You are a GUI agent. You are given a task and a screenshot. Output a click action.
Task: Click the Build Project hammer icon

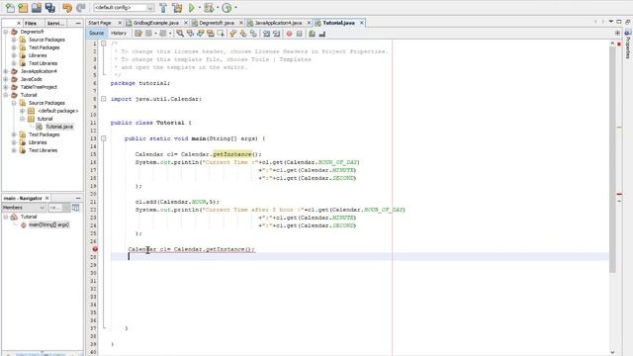163,8
